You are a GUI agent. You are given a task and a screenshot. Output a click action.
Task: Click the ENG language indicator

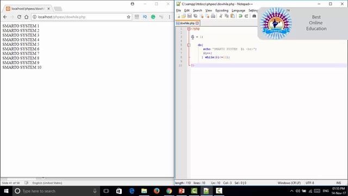(326, 191)
